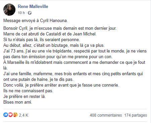Click the hugging Care reaction emoji icon
151x123 pixels.
15,115
